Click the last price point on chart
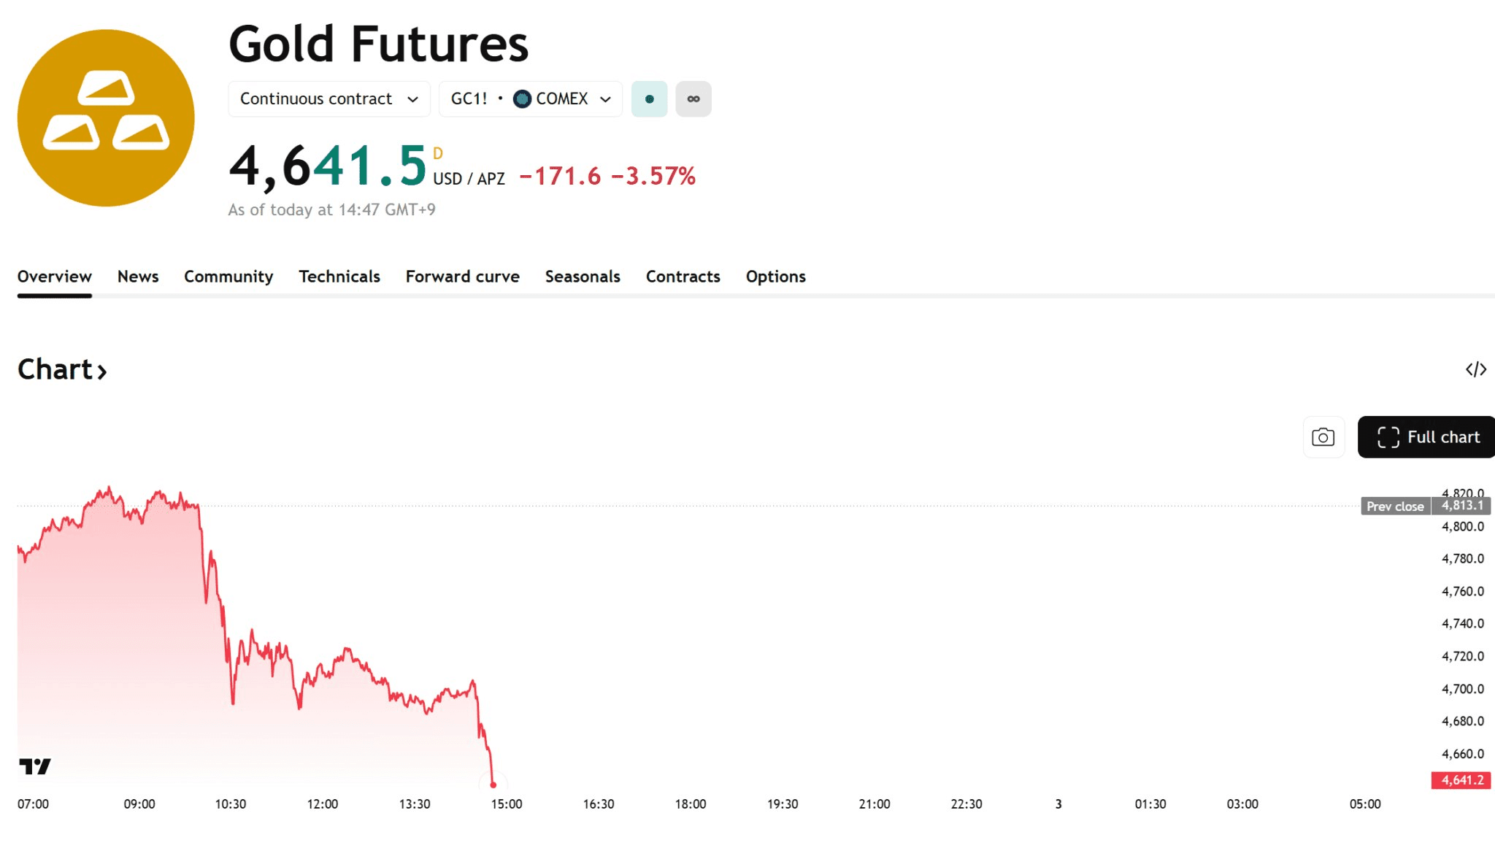The height and width of the screenshot is (848, 1495). pos(493,785)
